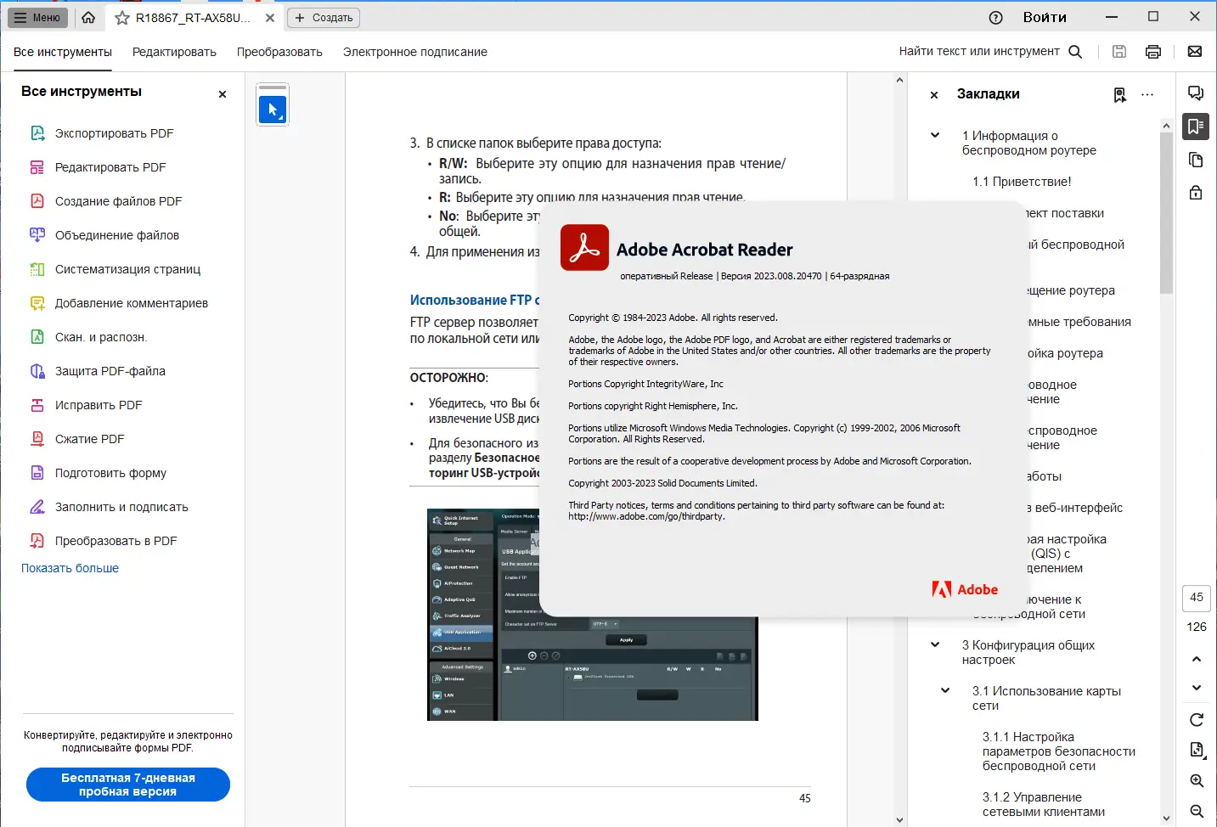Close the Все инструменты panel

click(x=223, y=94)
